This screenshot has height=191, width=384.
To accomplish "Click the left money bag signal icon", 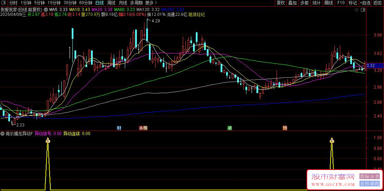I will click(48, 140).
